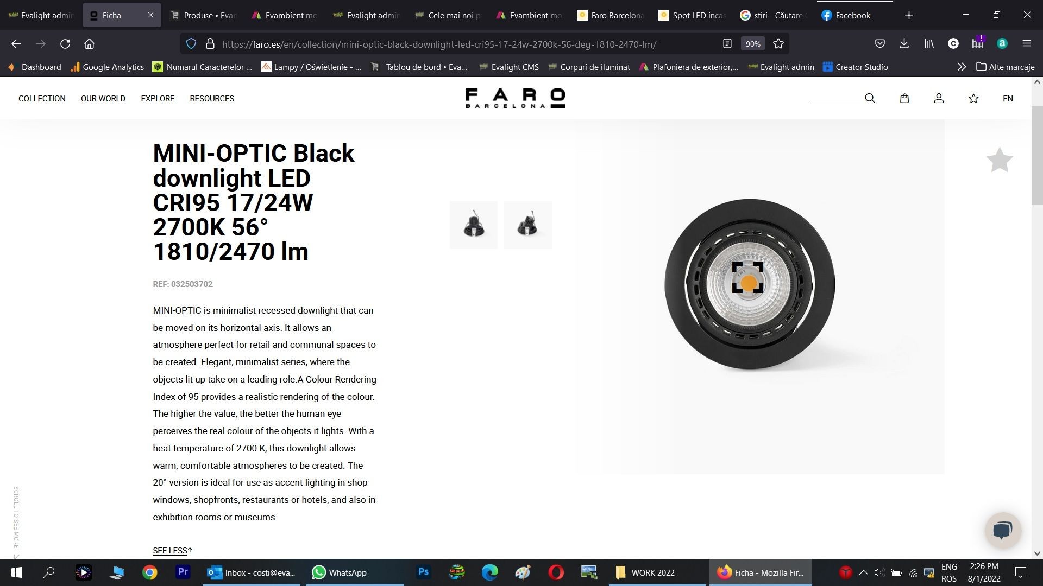This screenshot has height=586, width=1043.
Task: Open the user account icon
Action: tap(939, 98)
